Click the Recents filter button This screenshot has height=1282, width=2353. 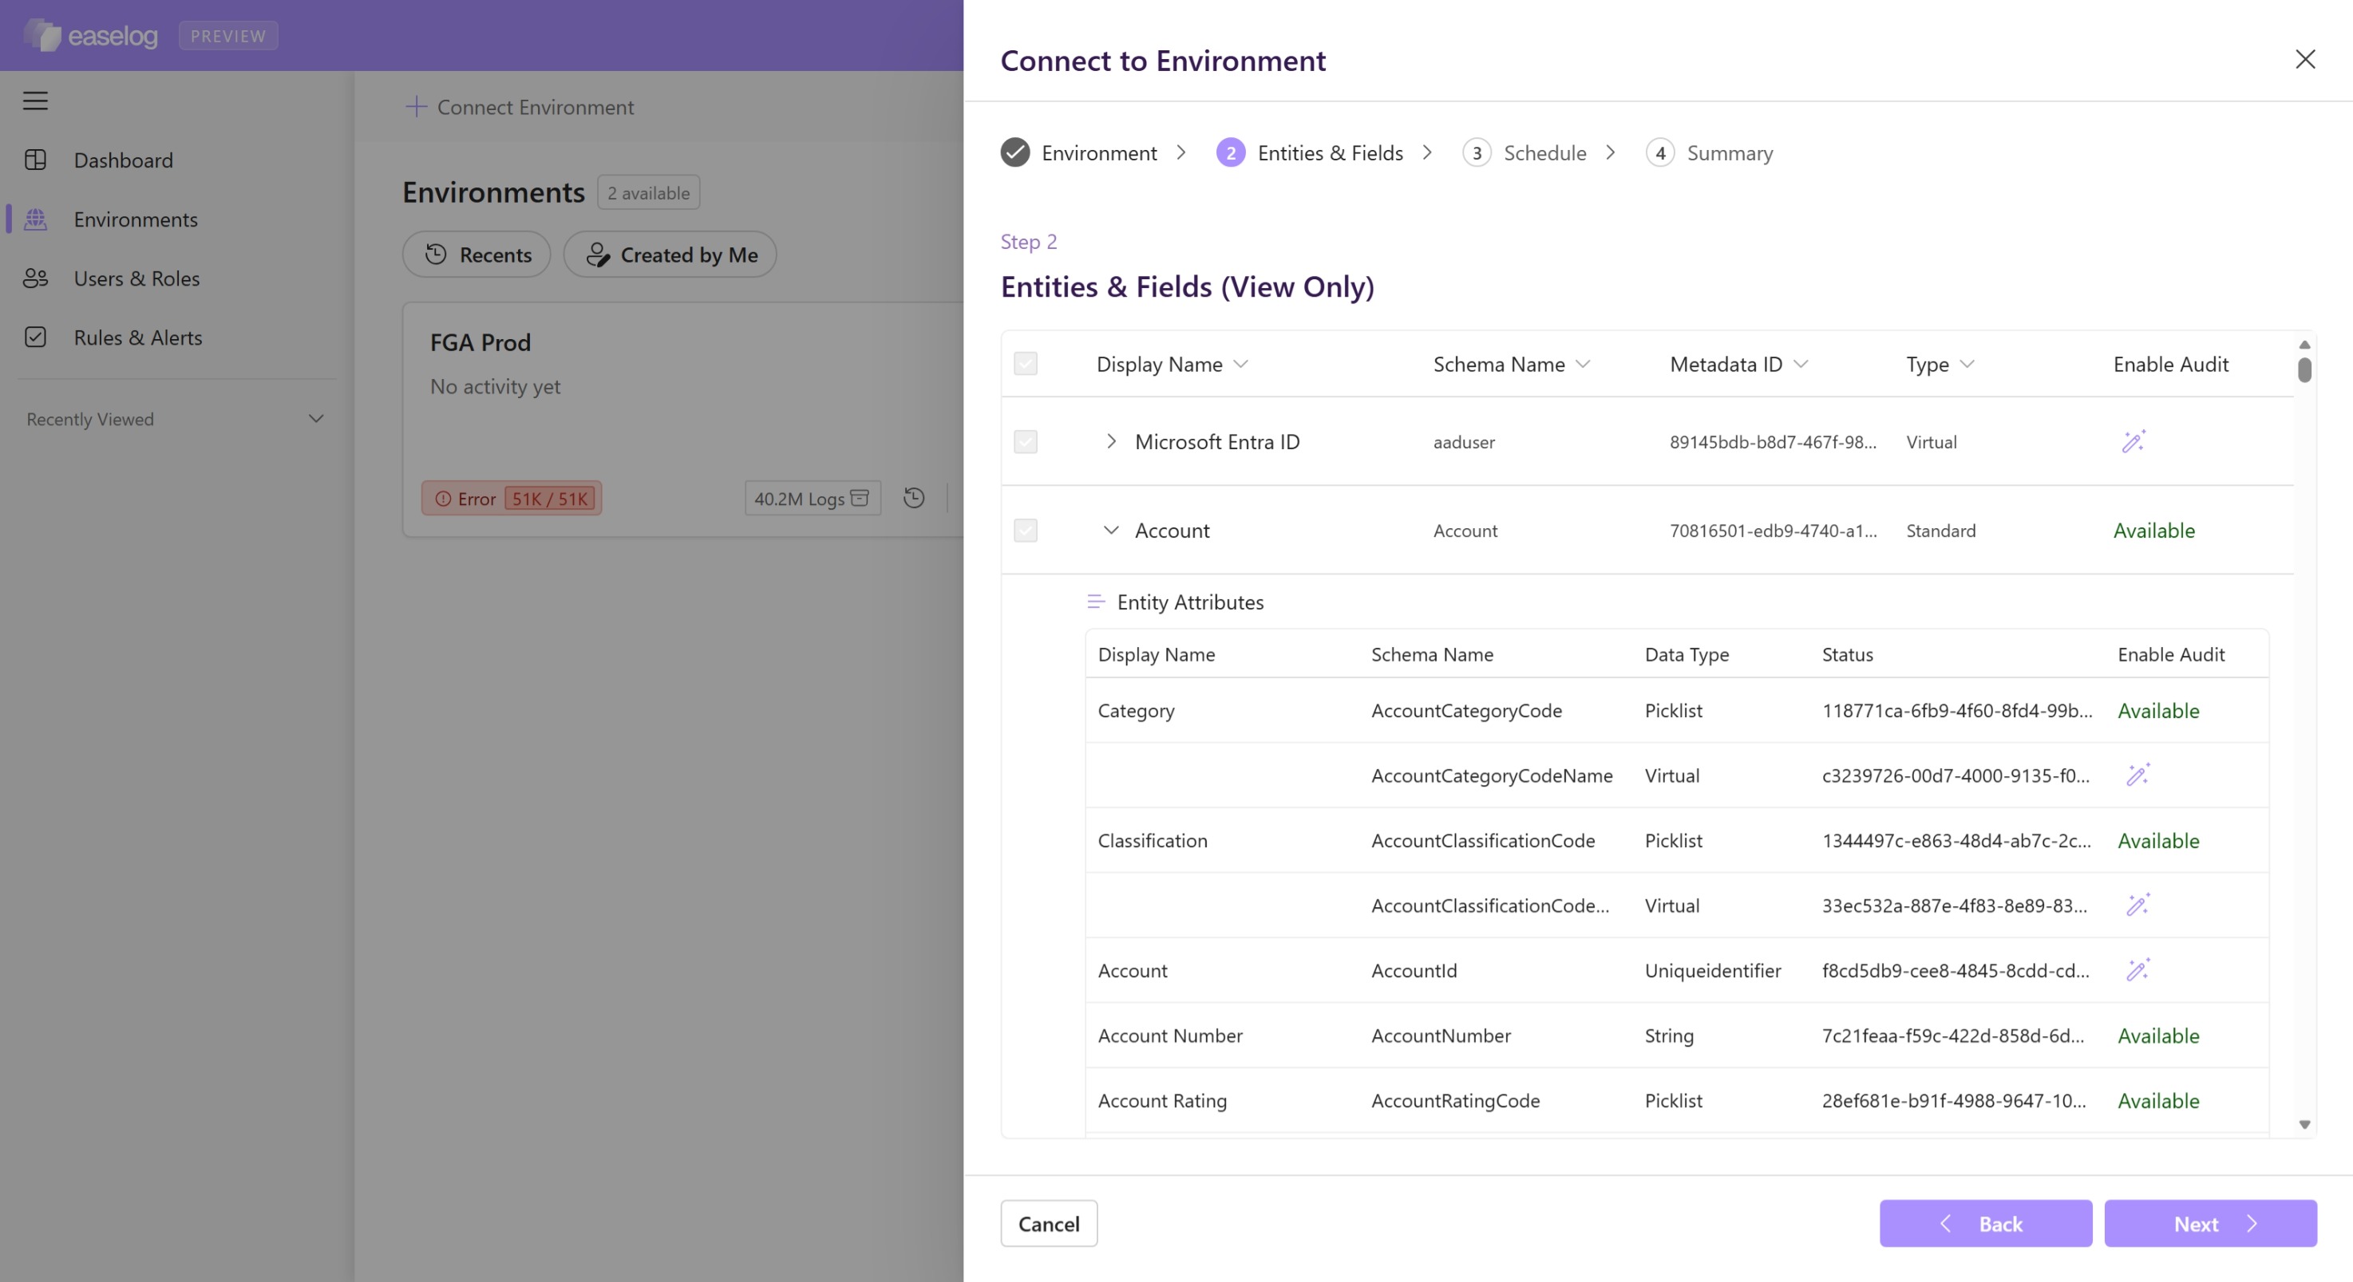coord(476,254)
